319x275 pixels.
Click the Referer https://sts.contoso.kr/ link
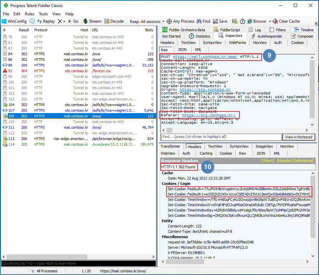tap(209, 115)
